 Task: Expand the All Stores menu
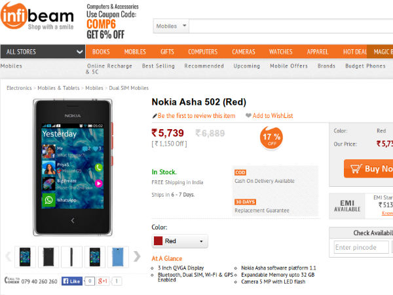[43, 52]
